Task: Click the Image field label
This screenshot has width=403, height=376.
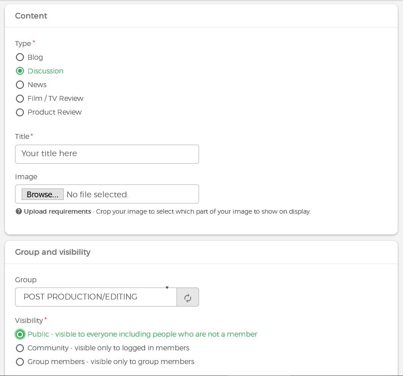Action: (26, 177)
